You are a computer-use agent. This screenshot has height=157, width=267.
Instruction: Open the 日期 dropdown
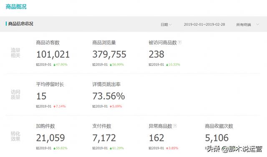pyautogui.click(x=166, y=25)
